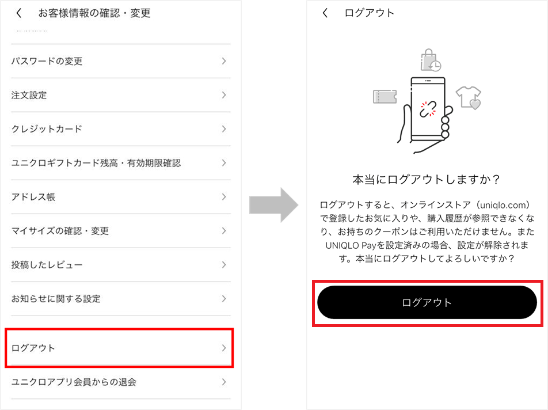Tap back arrow on ログアウト screen
This screenshot has height=410, width=548.
[325, 13]
